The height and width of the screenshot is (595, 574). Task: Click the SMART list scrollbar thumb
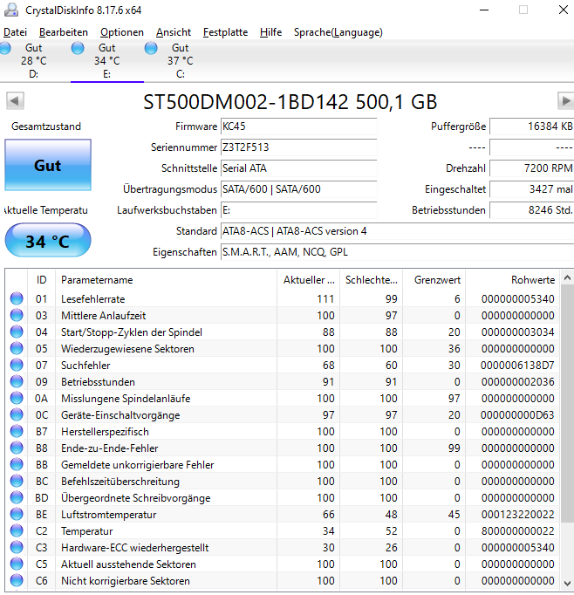point(567,403)
